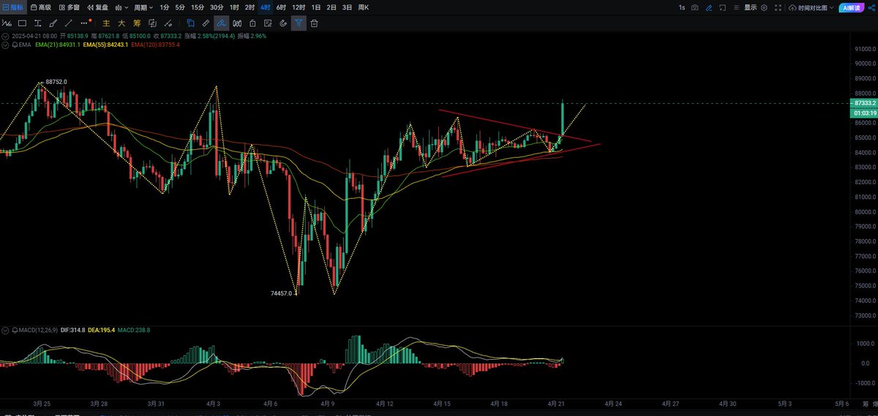Click the edit-note toolbar icon
The width and height of the screenshot is (878, 416).
coord(268,23)
